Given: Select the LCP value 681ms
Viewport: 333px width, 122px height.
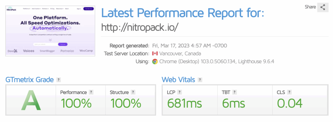Looking at the screenshot, I should (184, 104).
